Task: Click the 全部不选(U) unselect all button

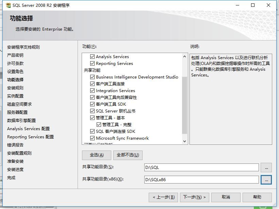Action: pyautogui.click(x=128, y=155)
